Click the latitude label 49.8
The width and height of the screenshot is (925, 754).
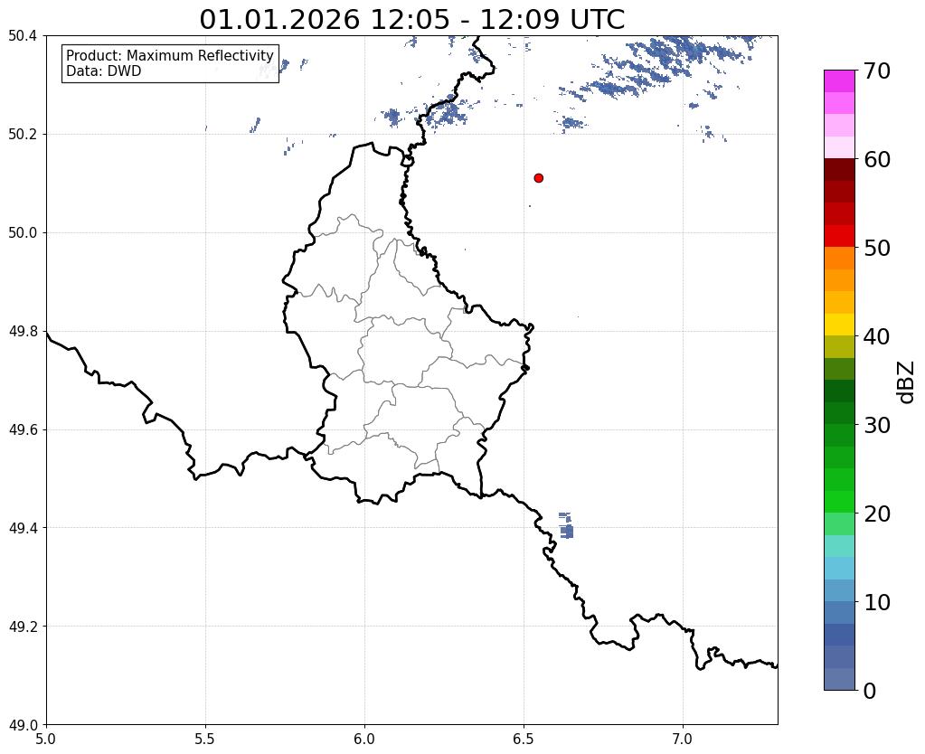pyautogui.click(x=23, y=332)
